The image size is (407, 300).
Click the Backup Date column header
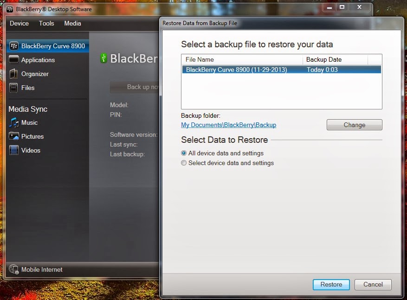[x=335, y=60]
